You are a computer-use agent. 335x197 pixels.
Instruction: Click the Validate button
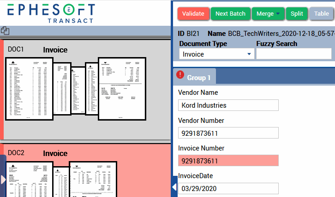(x=193, y=14)
